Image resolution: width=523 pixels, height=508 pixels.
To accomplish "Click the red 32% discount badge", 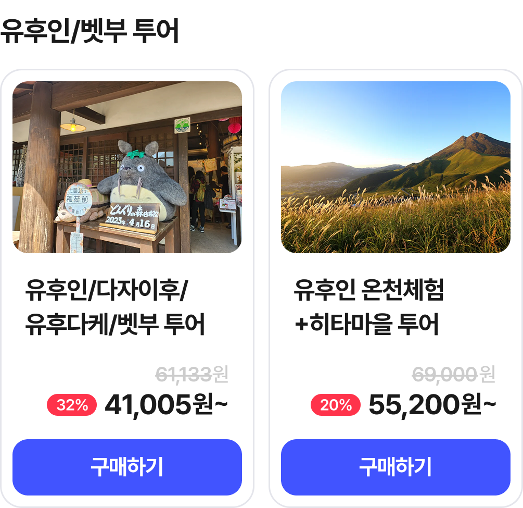I will coord(72,405).
